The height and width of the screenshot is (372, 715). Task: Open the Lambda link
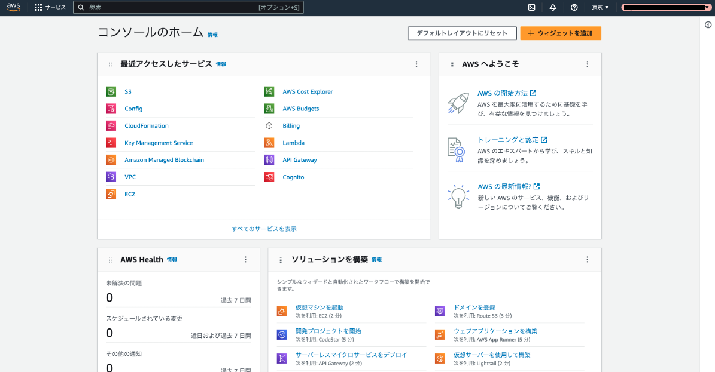click(294, 143)
